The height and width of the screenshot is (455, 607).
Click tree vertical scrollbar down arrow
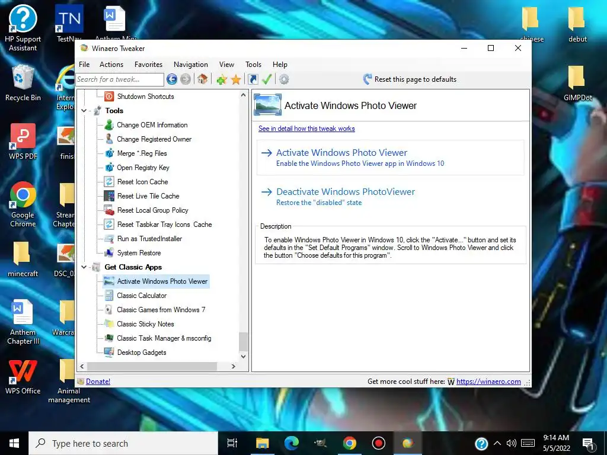coord(243,357)
